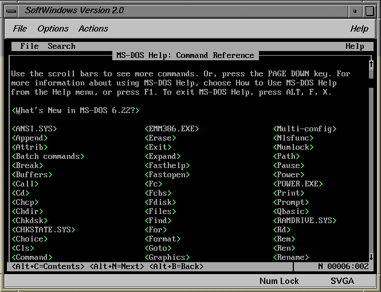Open the Exit help topic

(x=158, y=147)
